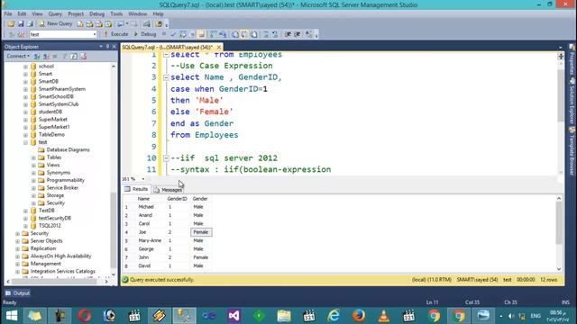Switch to the Results tab
Image resolution: width=577 pixels, height=324 pixels.
pyautogui.click(x=136, y=189)
